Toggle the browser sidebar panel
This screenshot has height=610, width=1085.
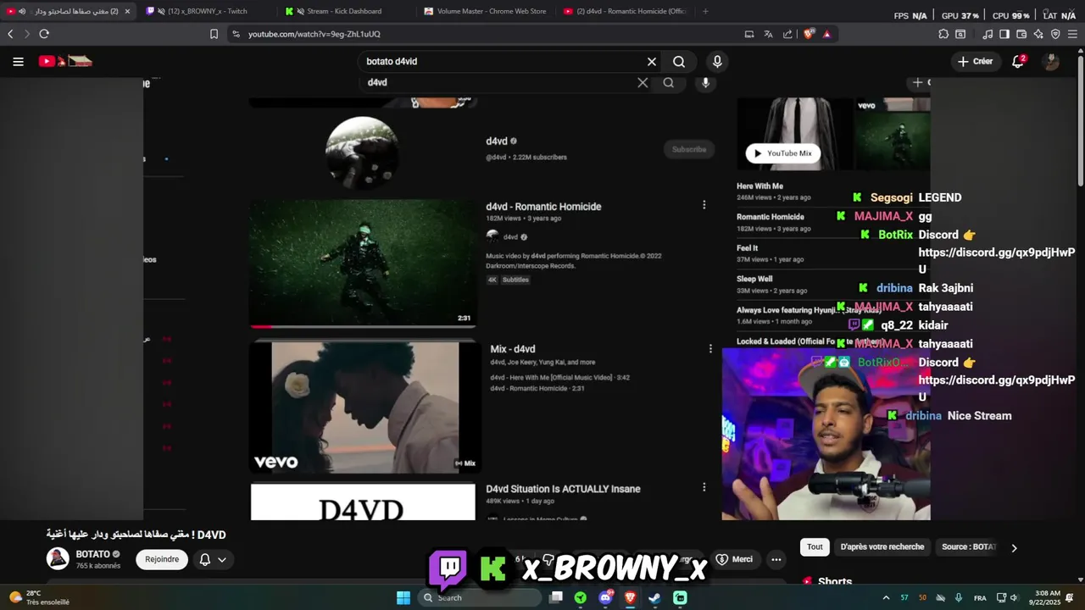coord(1004,34)
